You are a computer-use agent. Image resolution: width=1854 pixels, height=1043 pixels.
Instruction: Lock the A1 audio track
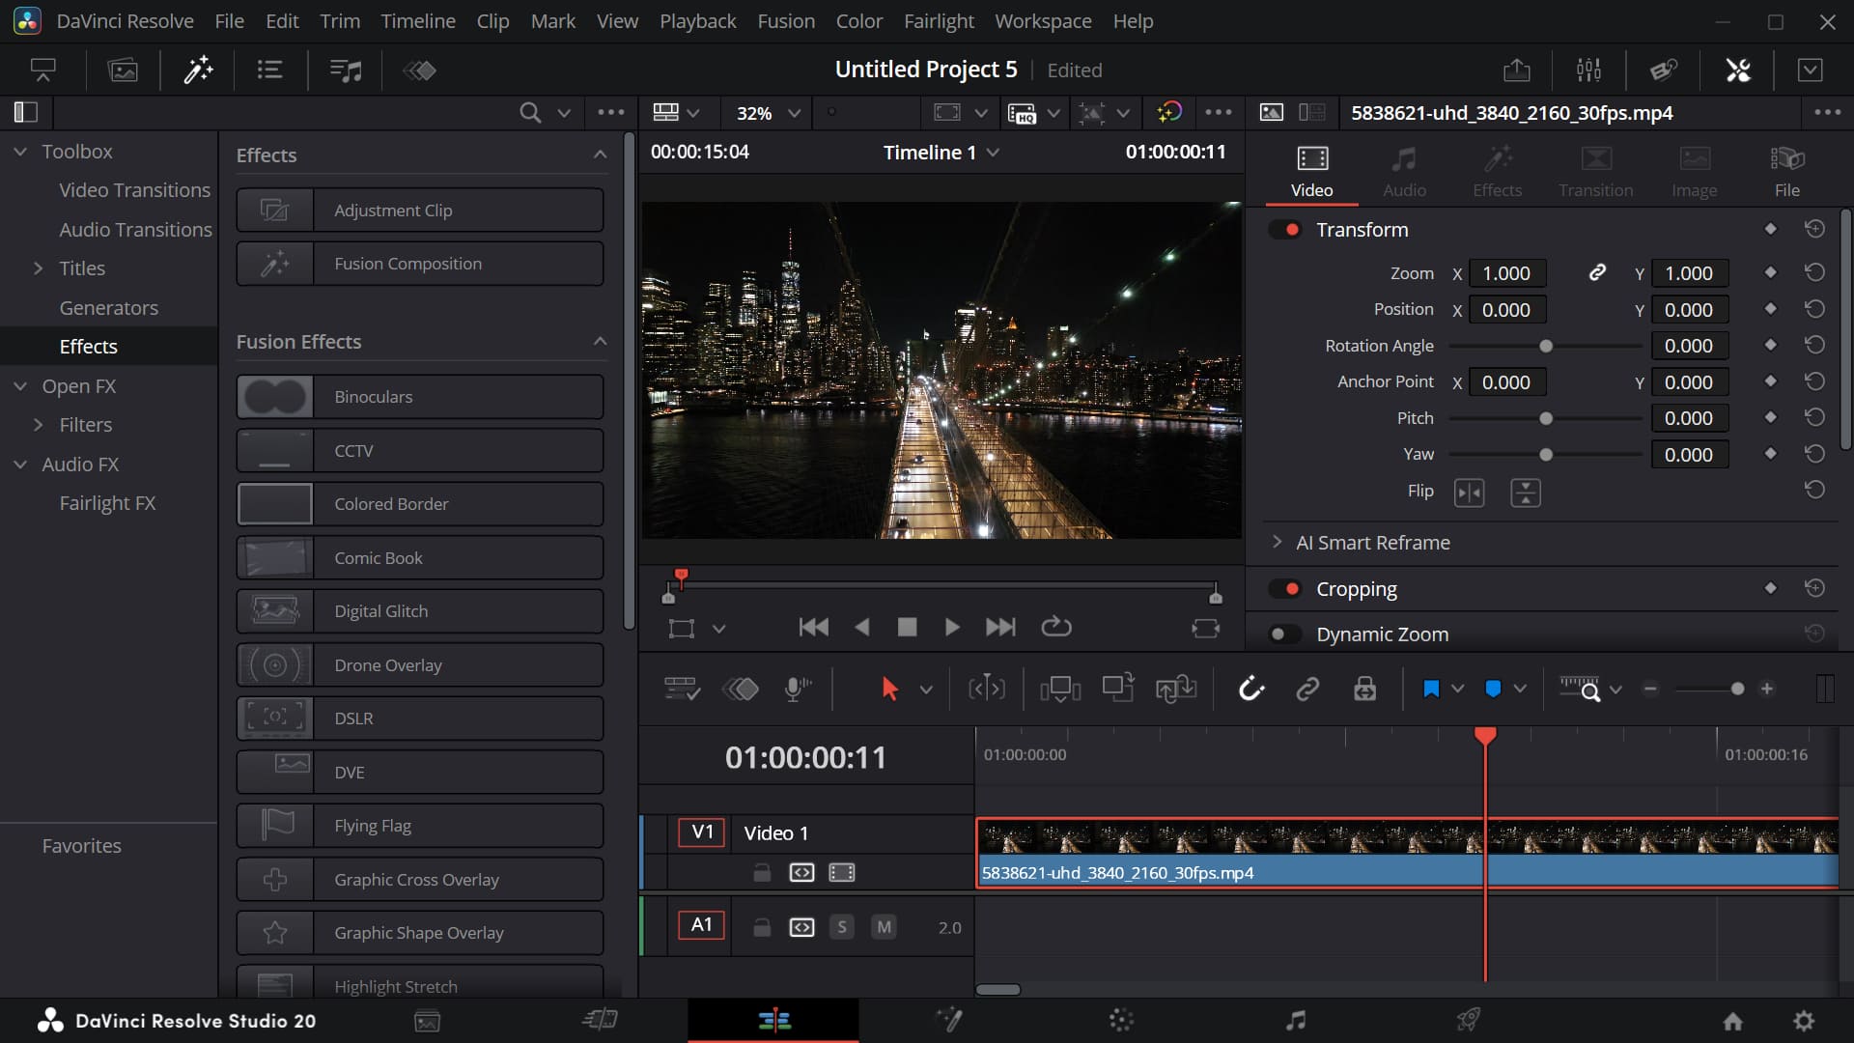click(762, 927)
